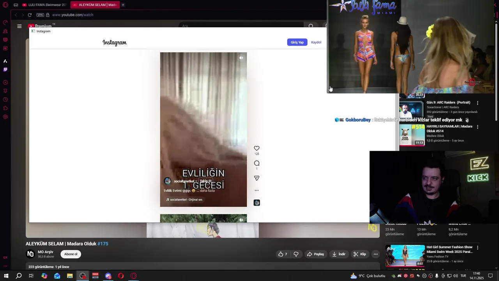
Task: Click İndir download button
Action: coord(339,254)
